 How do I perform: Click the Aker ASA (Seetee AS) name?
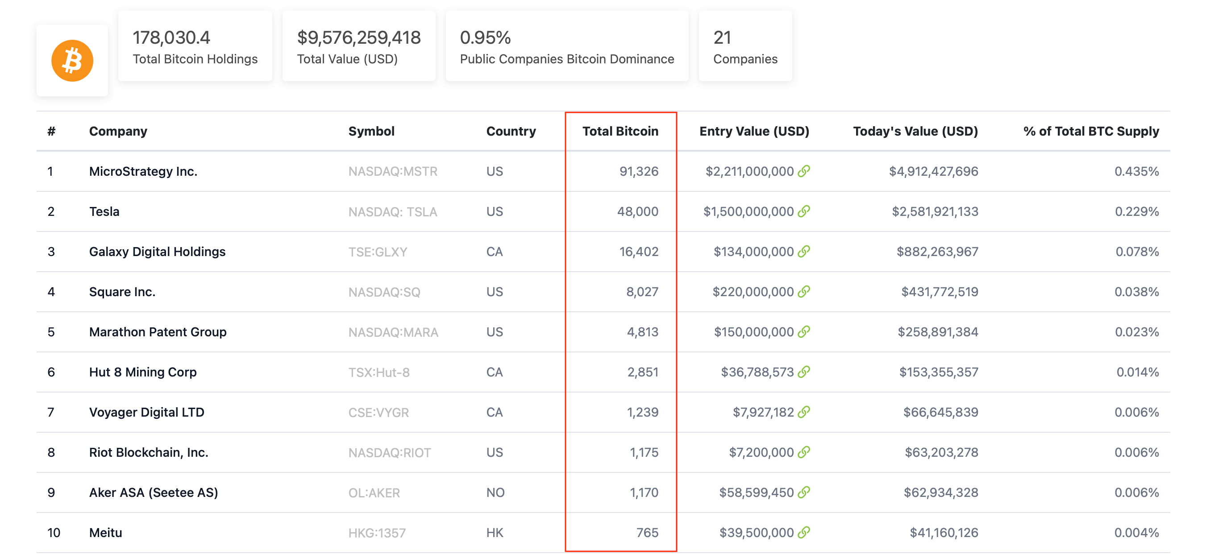coord(154,492)
